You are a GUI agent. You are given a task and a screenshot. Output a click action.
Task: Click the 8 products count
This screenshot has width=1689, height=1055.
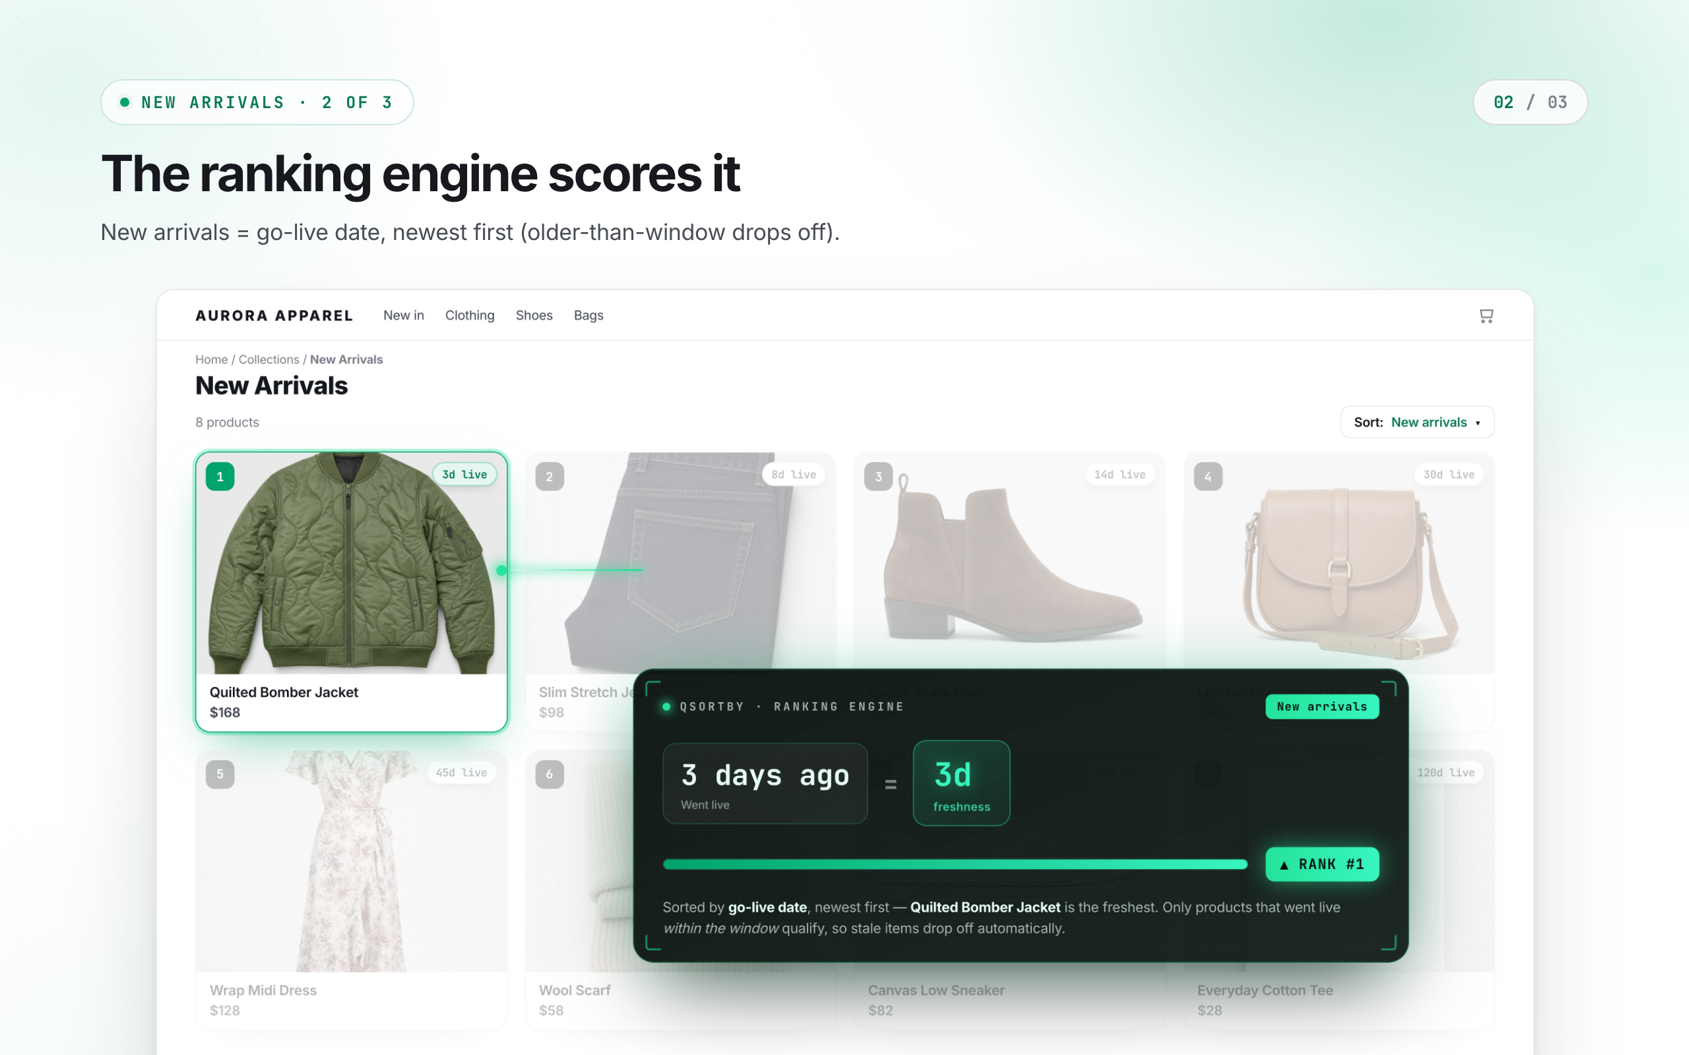(x=227, y=422)
